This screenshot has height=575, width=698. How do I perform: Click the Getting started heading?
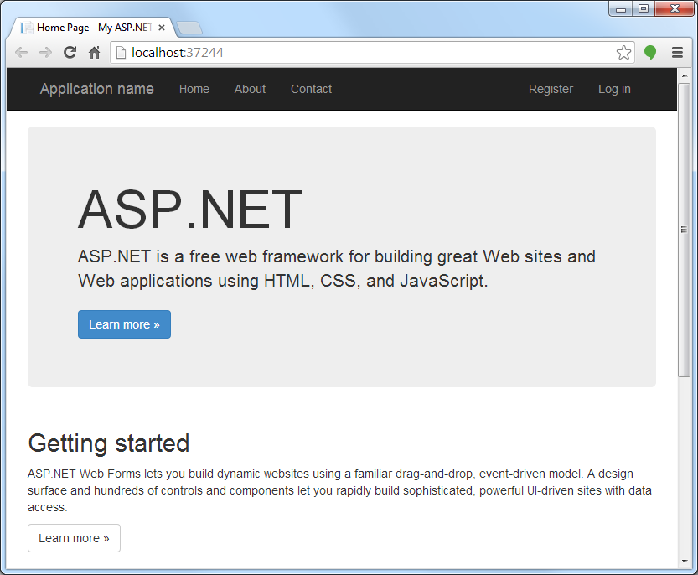[x=109, y=443]
